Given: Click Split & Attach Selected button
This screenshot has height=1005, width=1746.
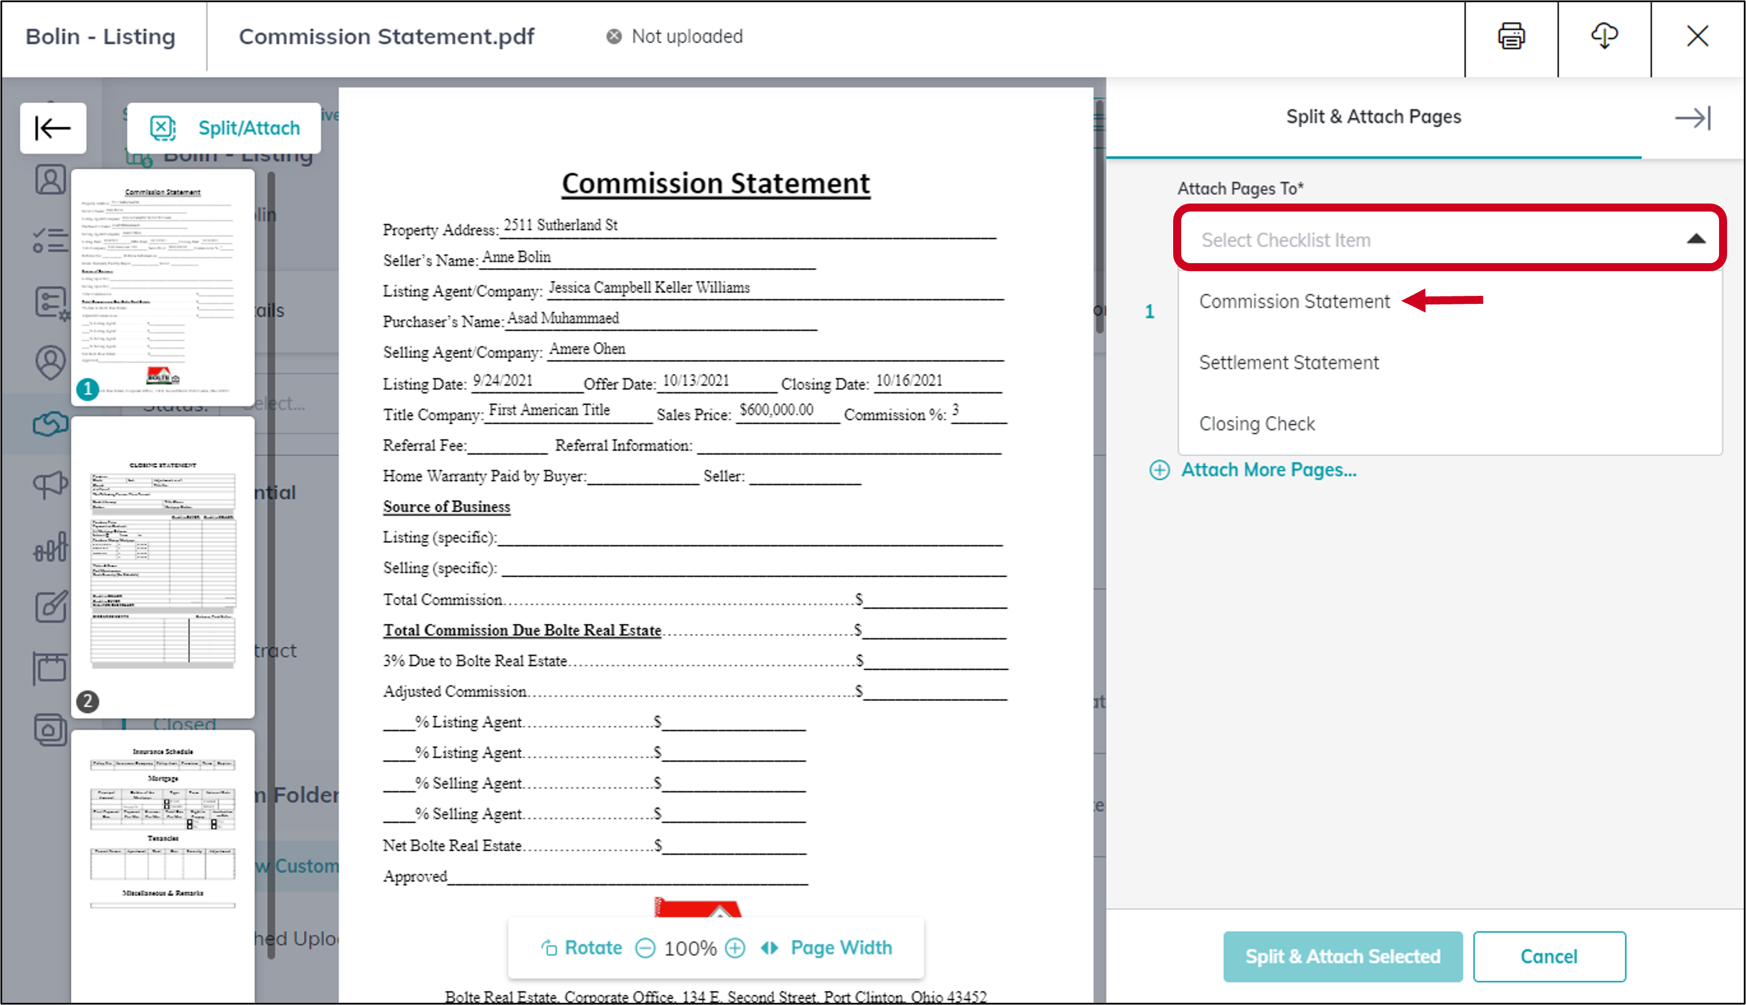Looking at the screenshot, I should click(x=1343, y=956).
